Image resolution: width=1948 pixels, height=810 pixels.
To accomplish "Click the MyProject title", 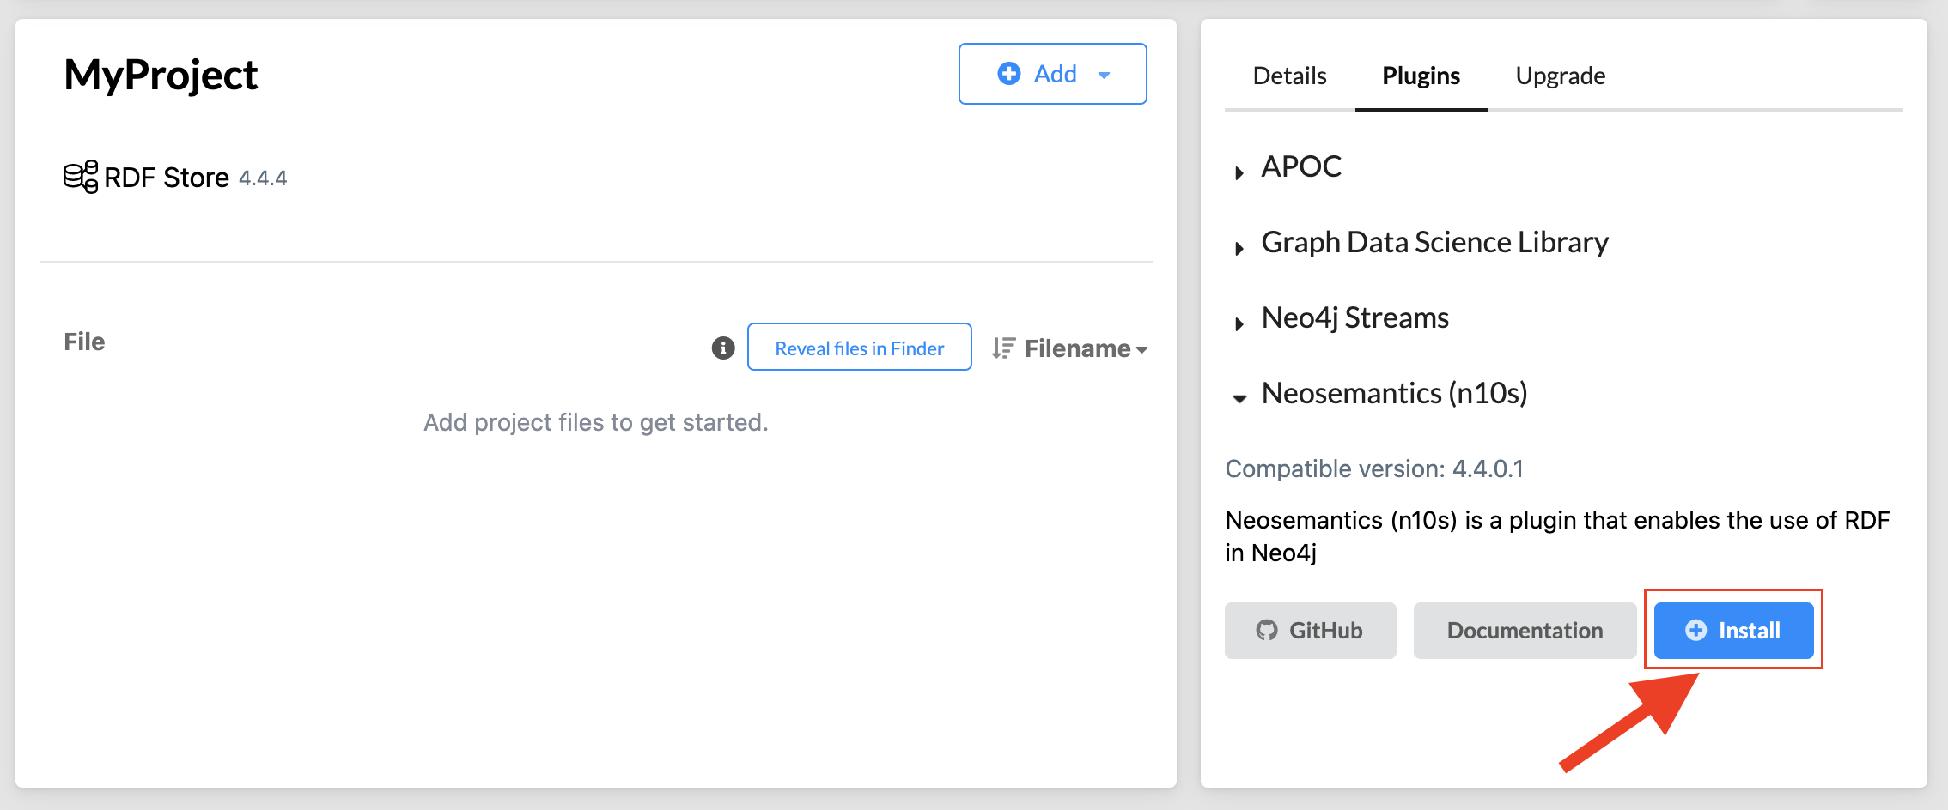I will coord(161,76).
